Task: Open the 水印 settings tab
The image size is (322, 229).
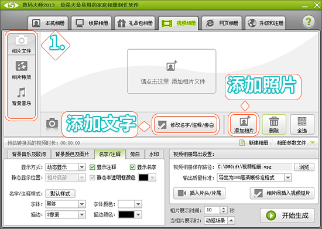Action: (154, 154)
